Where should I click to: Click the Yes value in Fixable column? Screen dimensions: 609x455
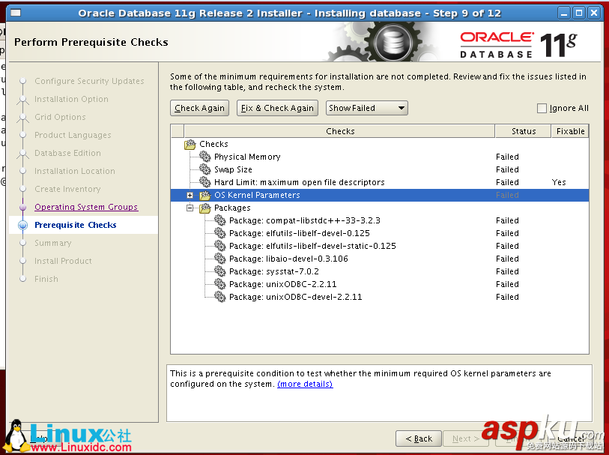click(559, 182)
